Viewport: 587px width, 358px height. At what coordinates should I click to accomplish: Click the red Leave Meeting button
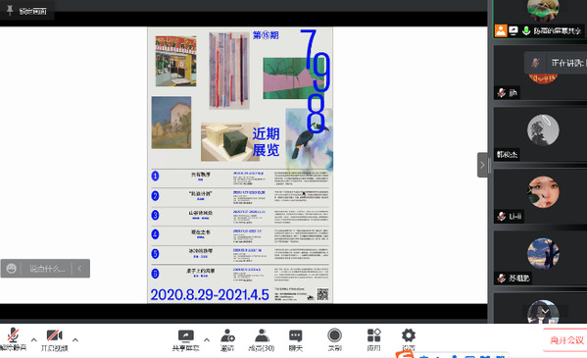pyautogui.click(x=566, y=340)
